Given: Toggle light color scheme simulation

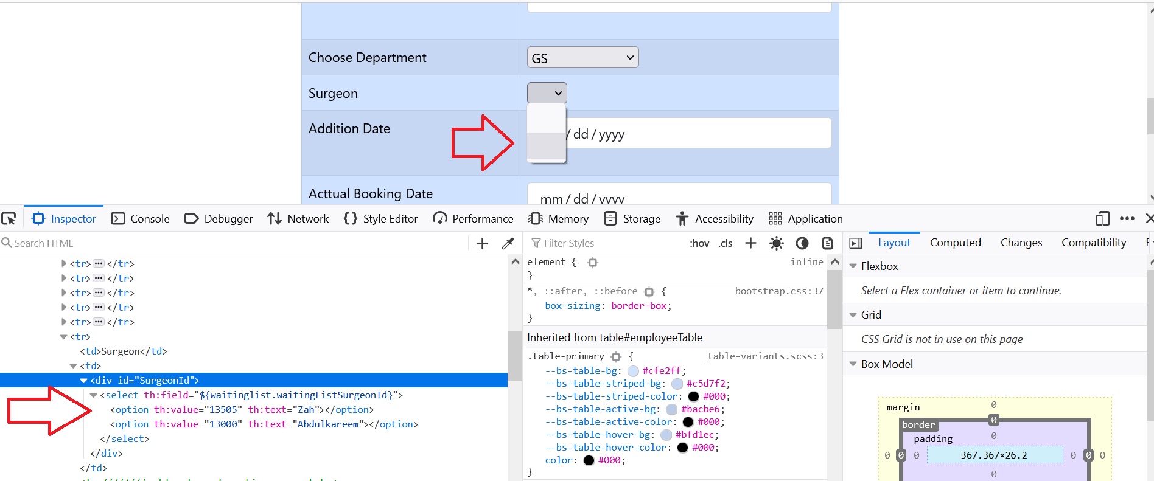Looking at the screenshot, I should (776, 243).
